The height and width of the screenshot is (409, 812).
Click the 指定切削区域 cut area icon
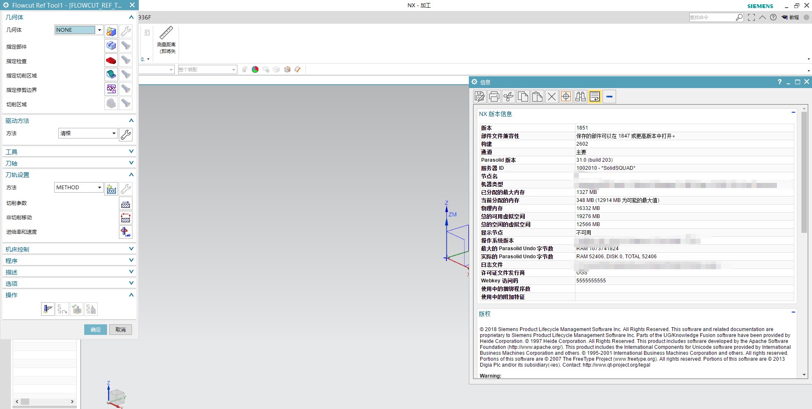point(111,75)
